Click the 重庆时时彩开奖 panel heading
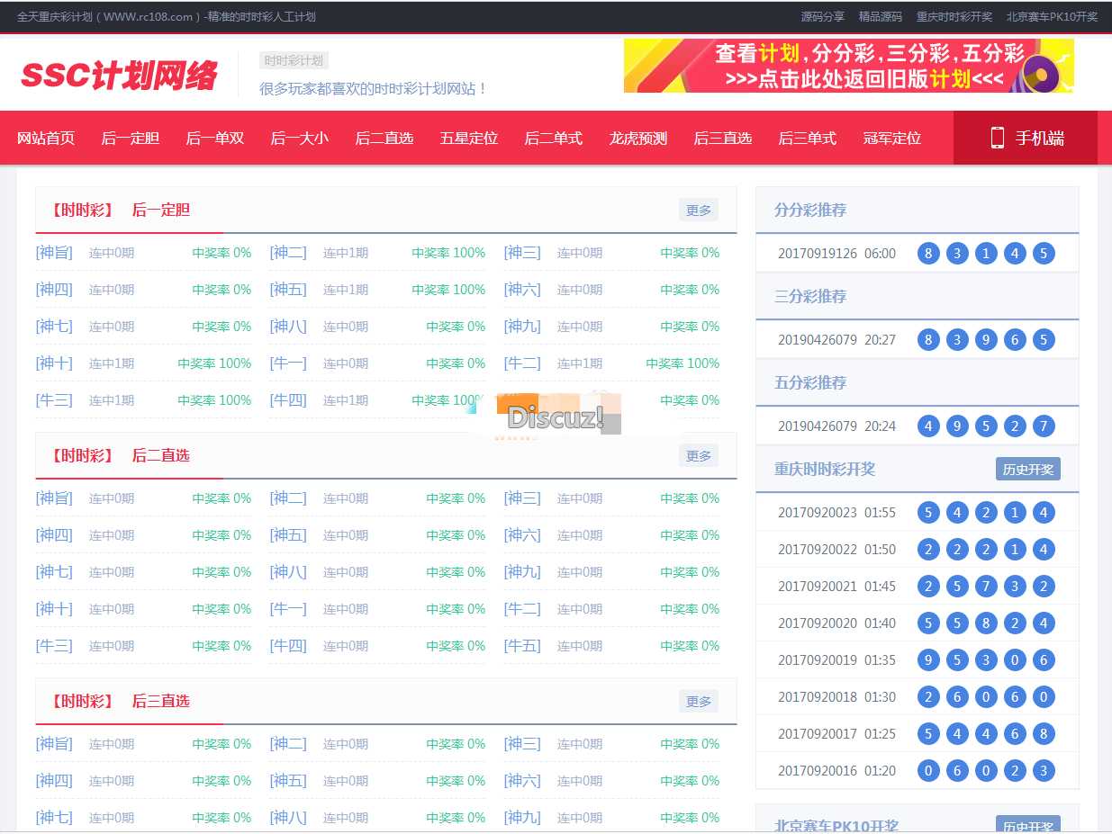Screen dimensions: 1112x834 825,469
